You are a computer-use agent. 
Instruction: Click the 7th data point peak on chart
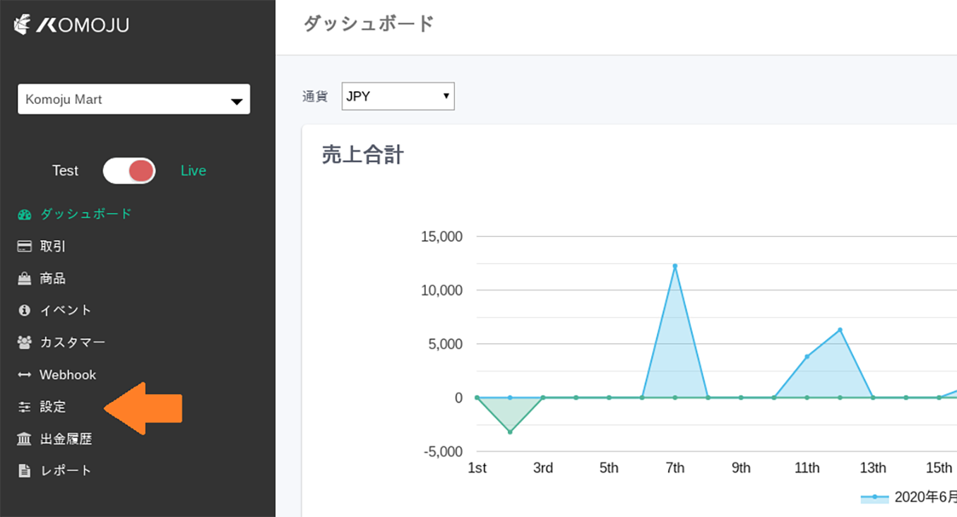(674, 266)
